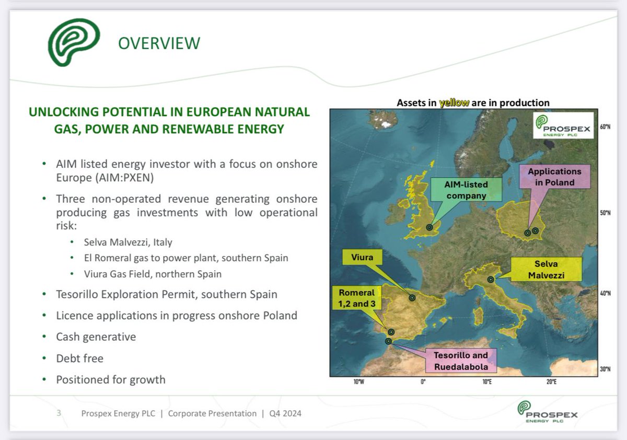Click the 'Viura Gas Field, northern Spain' bullet
Image resolution: width=627 pixels, height=440 pixels.
tap(153, 274)
